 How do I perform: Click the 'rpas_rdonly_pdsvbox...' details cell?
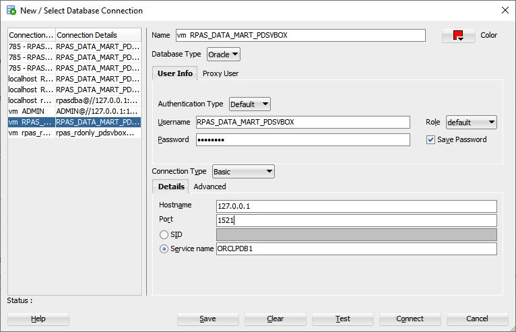[98, 133]
